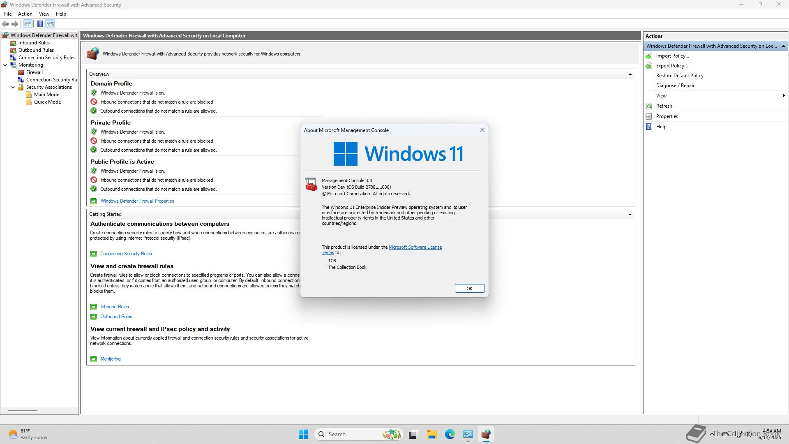Viewport: 789px width, 444px height.
Task: Expand the View submenu arrow in Actions
Action: click(783, 96)
